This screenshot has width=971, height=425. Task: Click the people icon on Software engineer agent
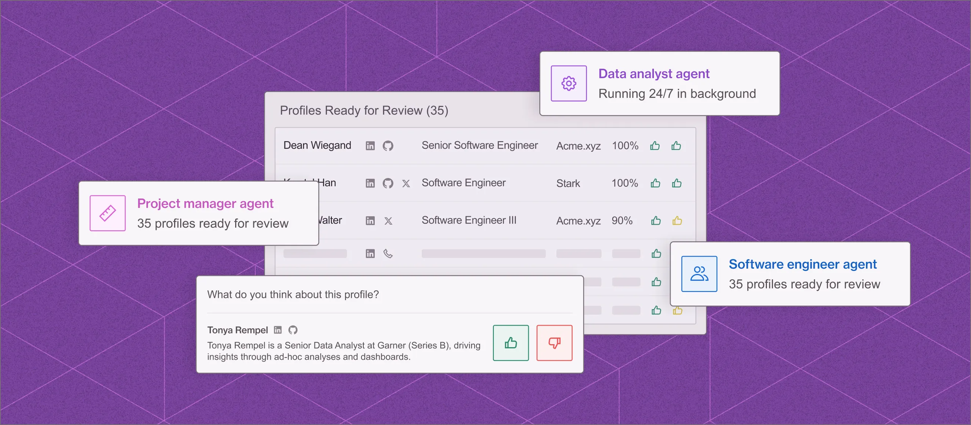(699, 274)
